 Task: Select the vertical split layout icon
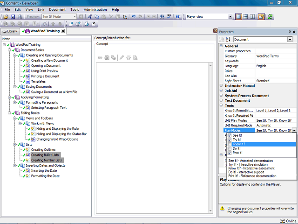tap(252, 17)
